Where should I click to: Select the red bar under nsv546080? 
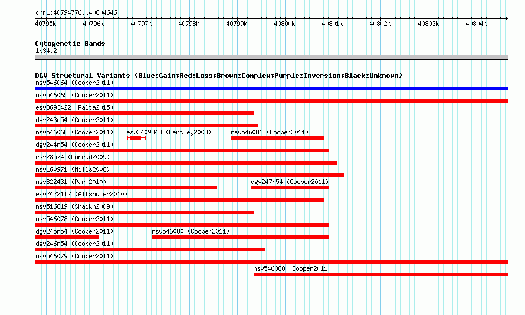[x=241, y=237]
